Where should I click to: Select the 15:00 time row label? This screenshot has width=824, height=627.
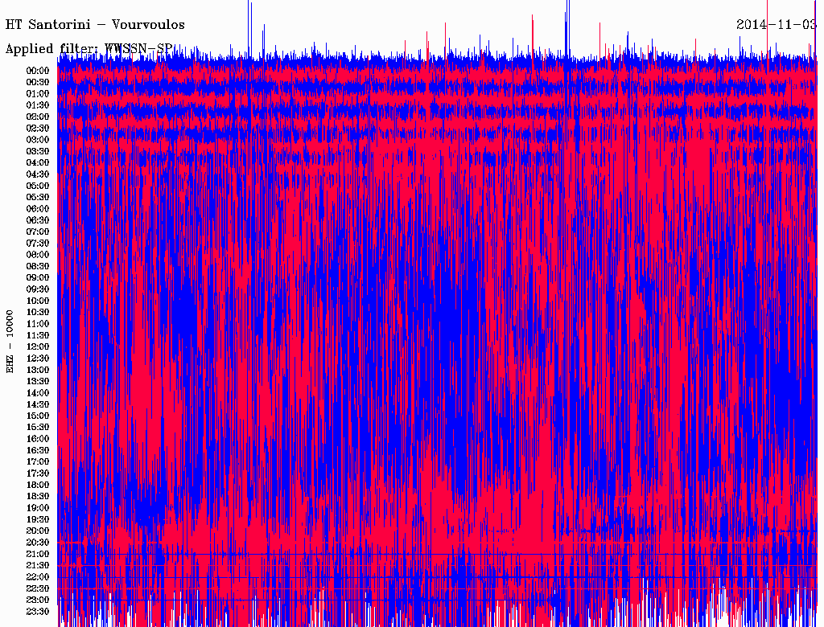click(38, 416)
